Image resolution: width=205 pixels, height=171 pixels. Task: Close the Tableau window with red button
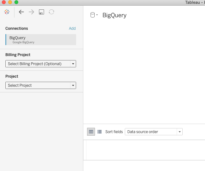tap(4, 2)
